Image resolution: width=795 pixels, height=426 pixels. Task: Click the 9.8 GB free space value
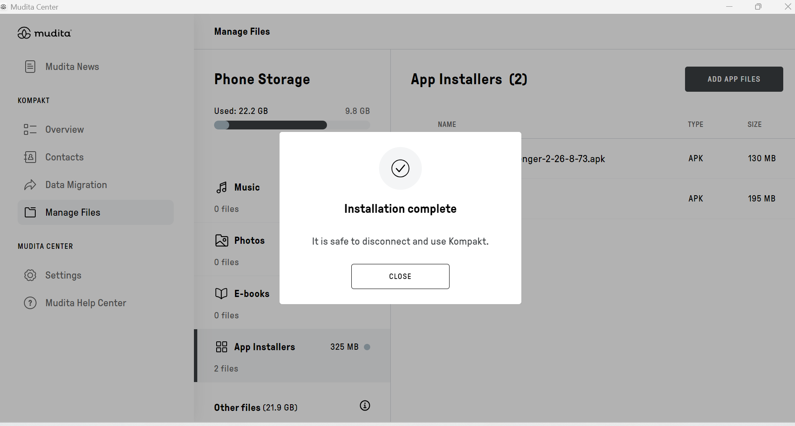click(x=358, y=111)
